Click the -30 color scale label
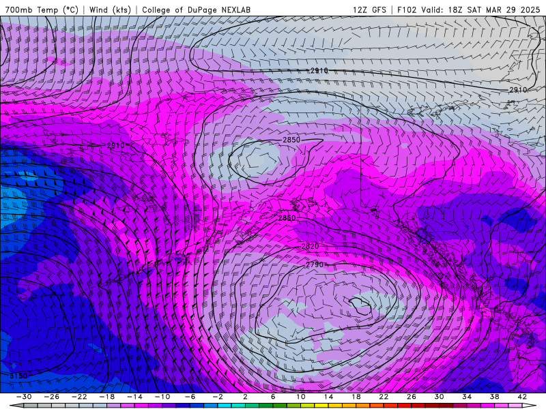This screenshot has height=409, width=546. coord(24,397)
